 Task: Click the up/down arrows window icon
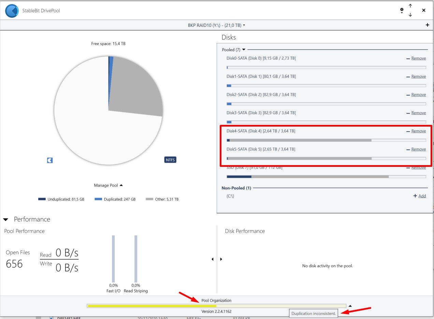[410, 11]
